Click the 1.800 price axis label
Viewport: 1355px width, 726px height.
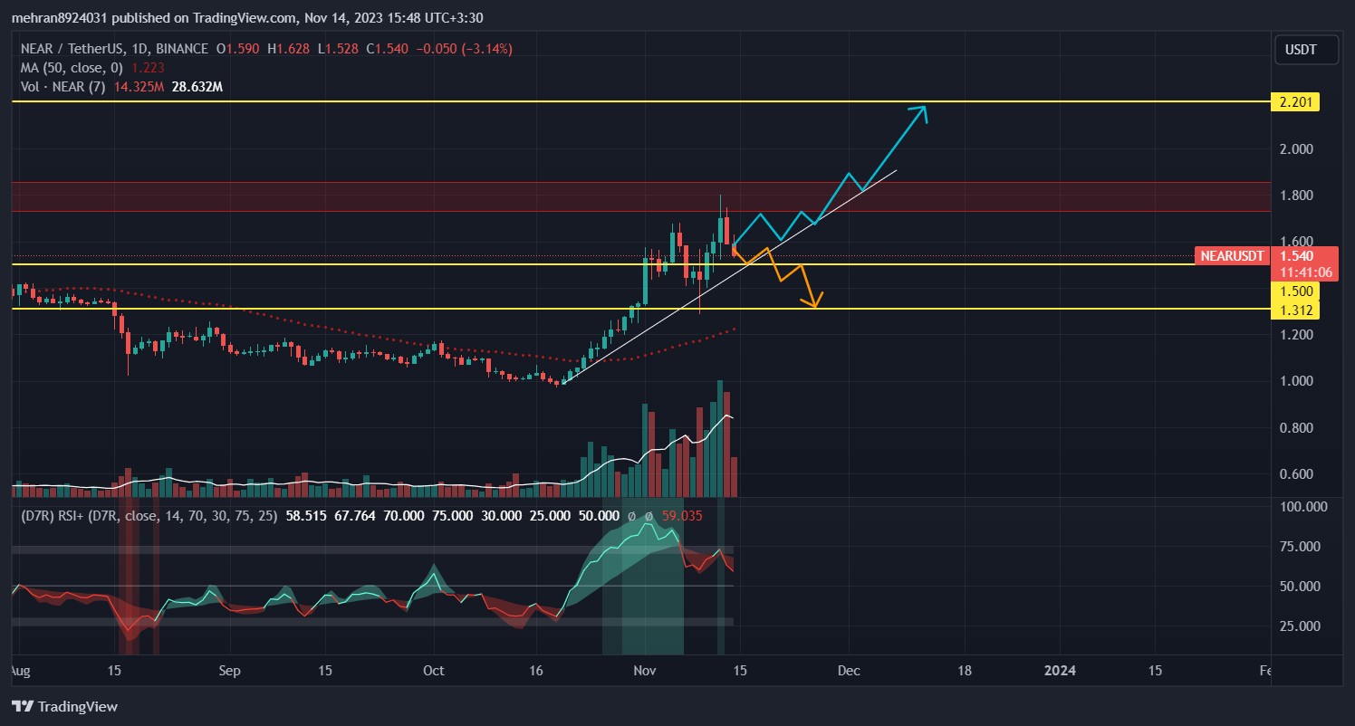coord(1296,196)
